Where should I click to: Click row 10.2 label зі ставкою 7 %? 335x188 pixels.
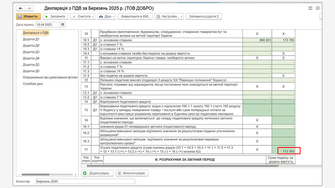coord(111,45)
